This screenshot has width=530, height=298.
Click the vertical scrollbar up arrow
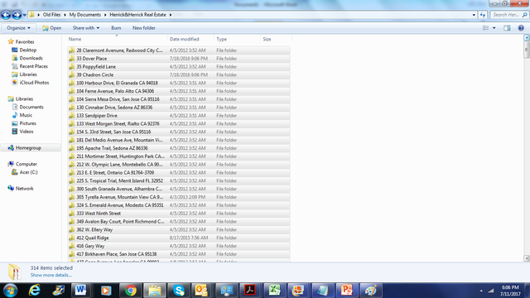click(527, 38)
